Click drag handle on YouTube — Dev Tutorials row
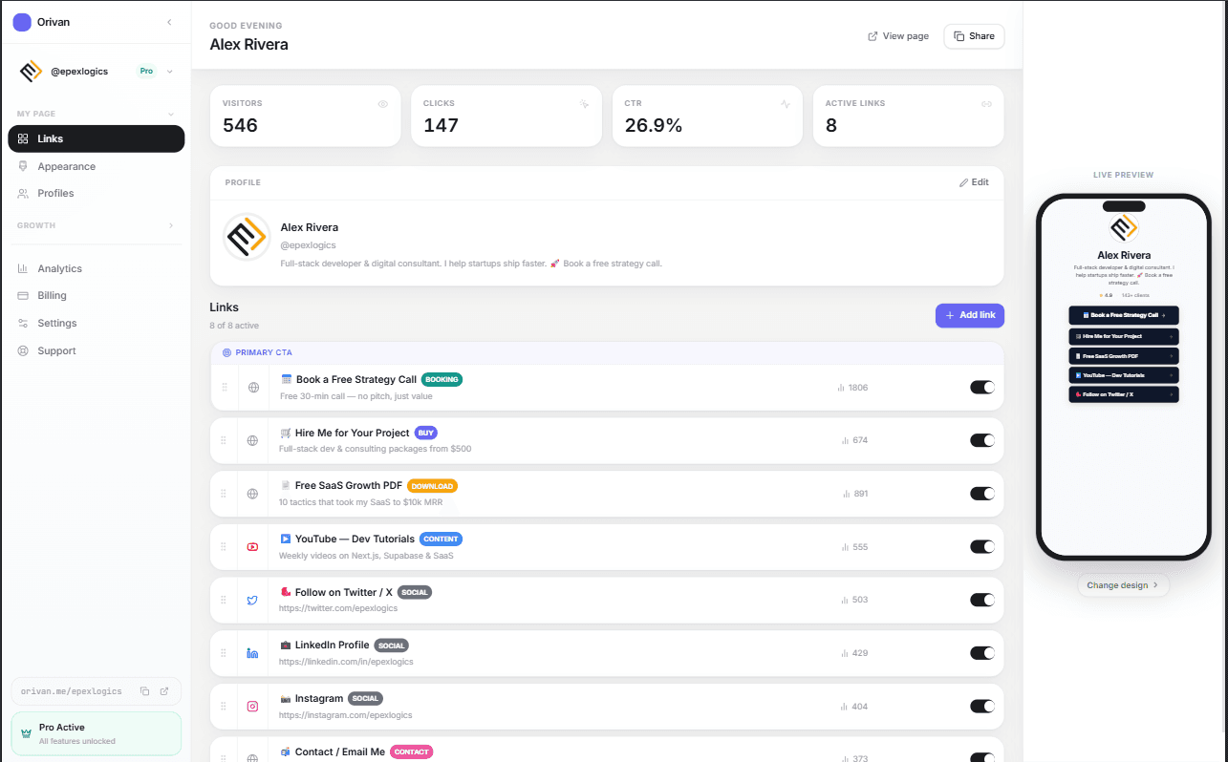1228x762 pixels. (x=225, y=547)
